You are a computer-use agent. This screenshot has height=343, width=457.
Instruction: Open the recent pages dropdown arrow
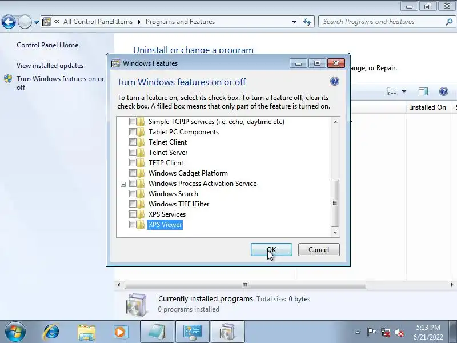[36, 22]
